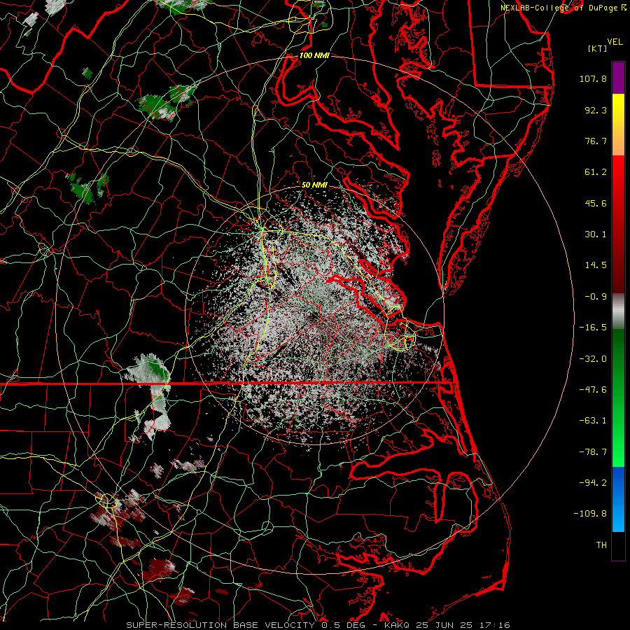Click the 61.2 legend value
Image resolution: width=630 pixels, height=630 pixels.
point(596,172)
